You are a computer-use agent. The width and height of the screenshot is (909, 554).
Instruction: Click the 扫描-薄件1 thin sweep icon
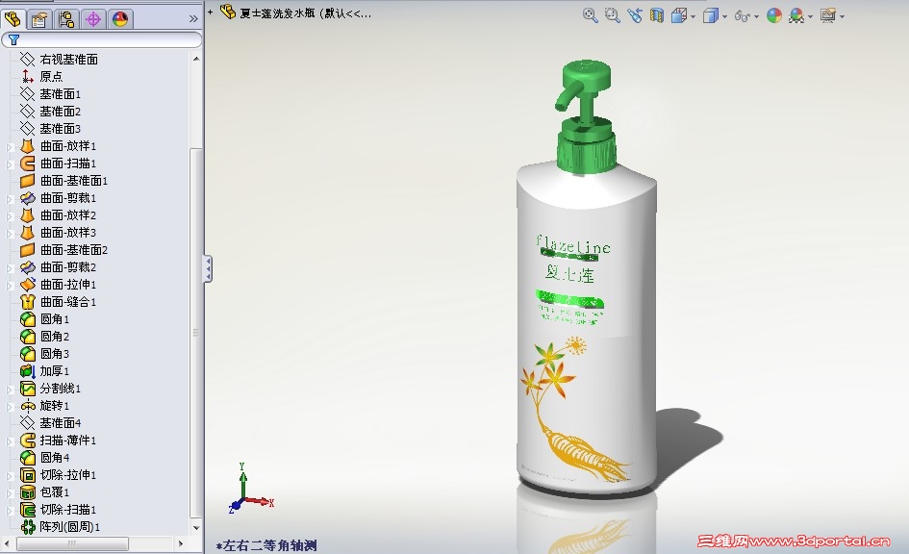(27, 441)
